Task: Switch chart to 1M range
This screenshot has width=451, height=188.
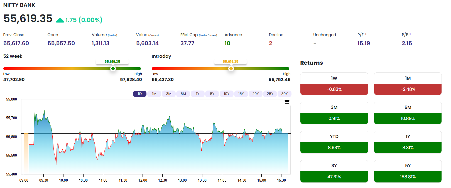Action: (x=154, y=94)
